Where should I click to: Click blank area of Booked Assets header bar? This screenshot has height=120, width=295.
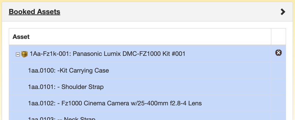[x=169, y=12]
